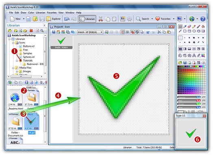This screenshot has width=213, height=155.
Task: Click the Explorer button
Action: [54, 19]
